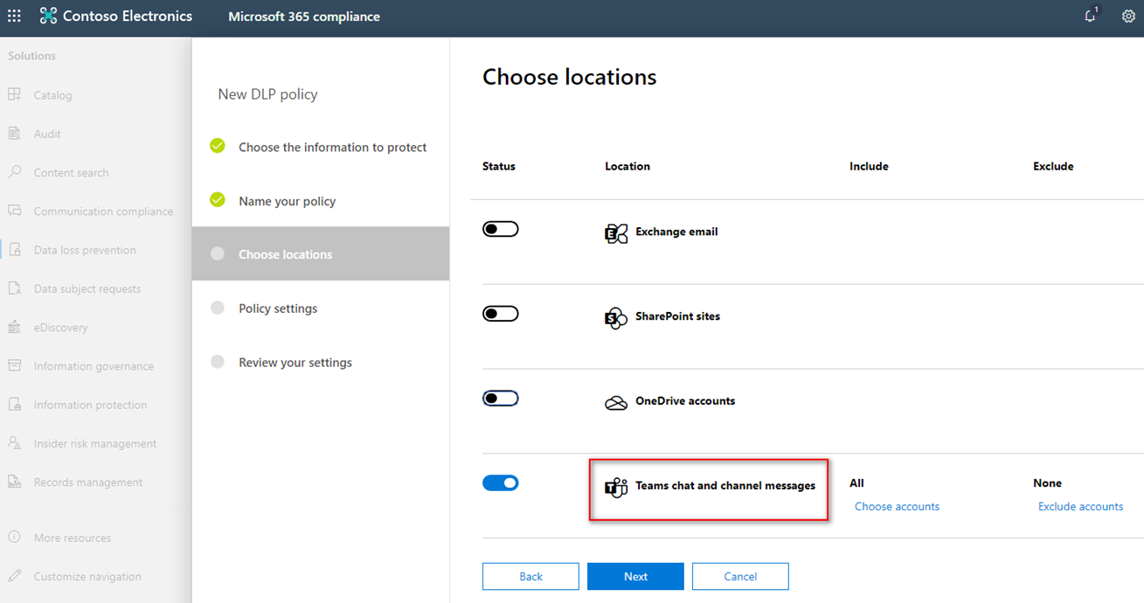Click the Exchange email label

(x=676, y=232)
